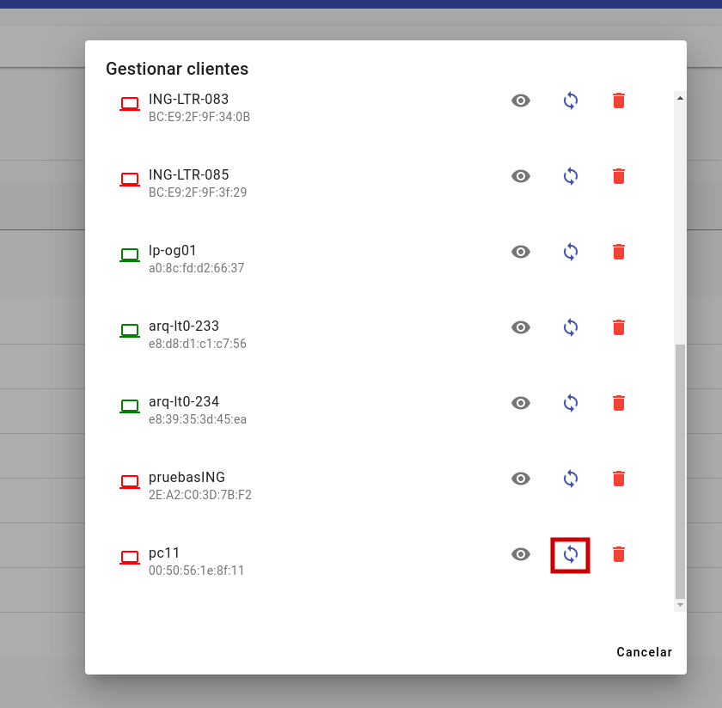Click the client list scrollbar thumb

click(x=680, y=470)
